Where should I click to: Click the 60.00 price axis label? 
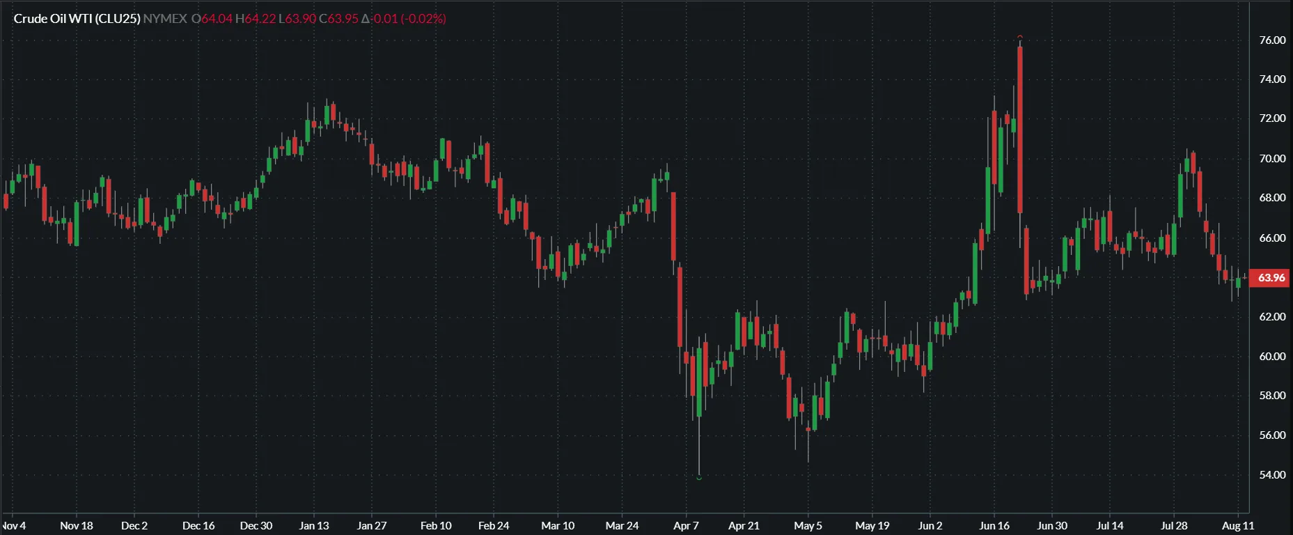1272,357
